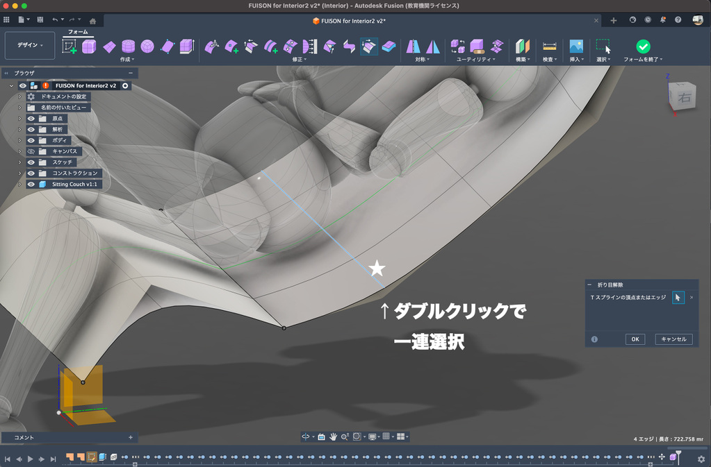This screenshot has height=467, width=711.
Task: Click the green Finish Form checkmark
Action: click(x=643, y=46)
